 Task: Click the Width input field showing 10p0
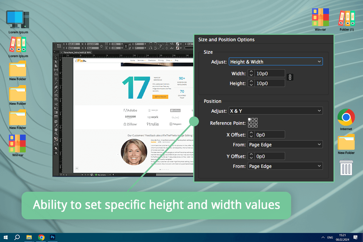pyautogui.click(x=270, y=73)
